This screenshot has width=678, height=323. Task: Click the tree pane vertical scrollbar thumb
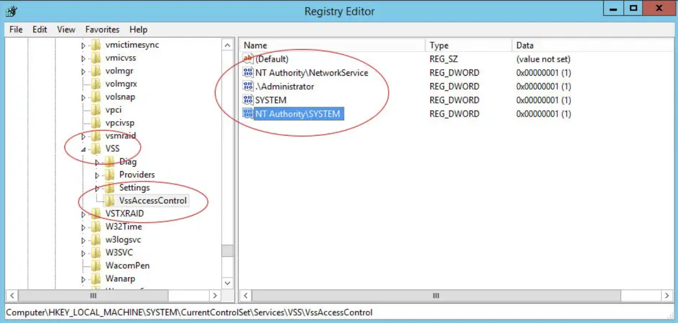click(x=228, y=251)
